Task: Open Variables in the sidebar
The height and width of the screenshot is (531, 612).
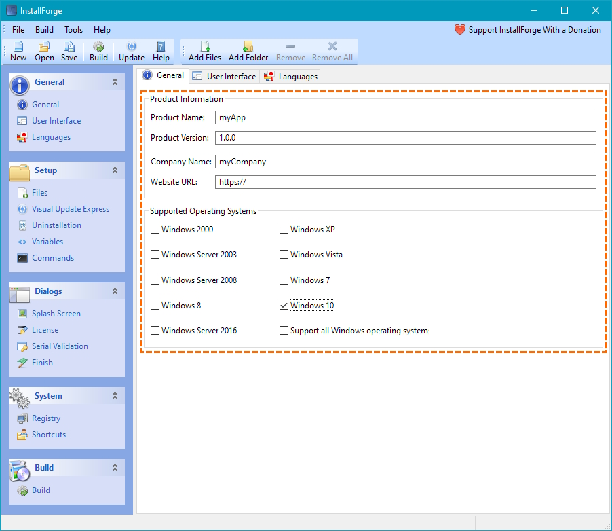Action: pos(40,242)
